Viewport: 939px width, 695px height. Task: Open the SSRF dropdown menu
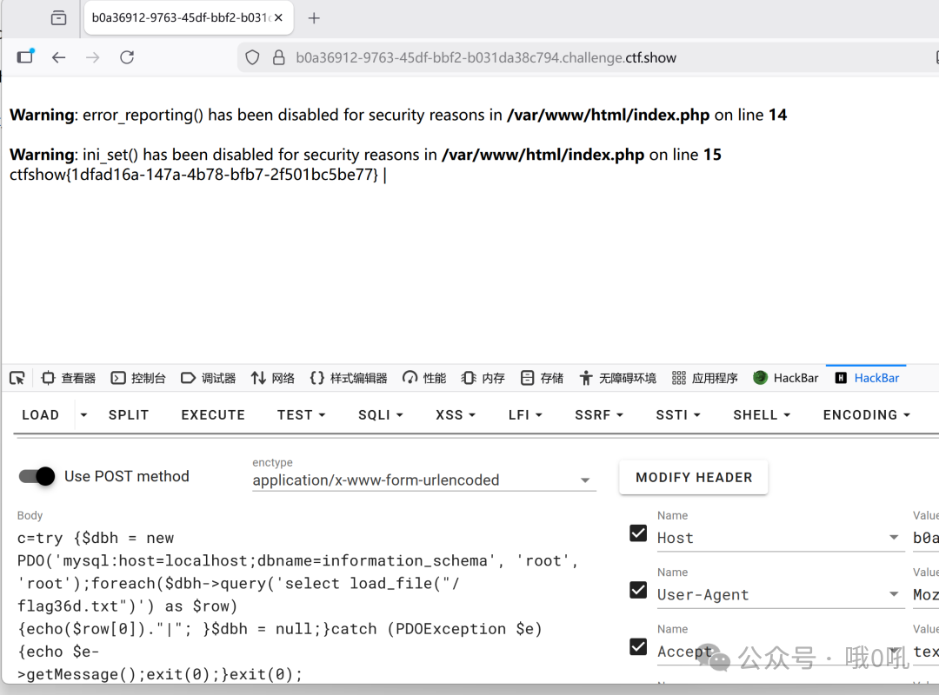[599, 415]
